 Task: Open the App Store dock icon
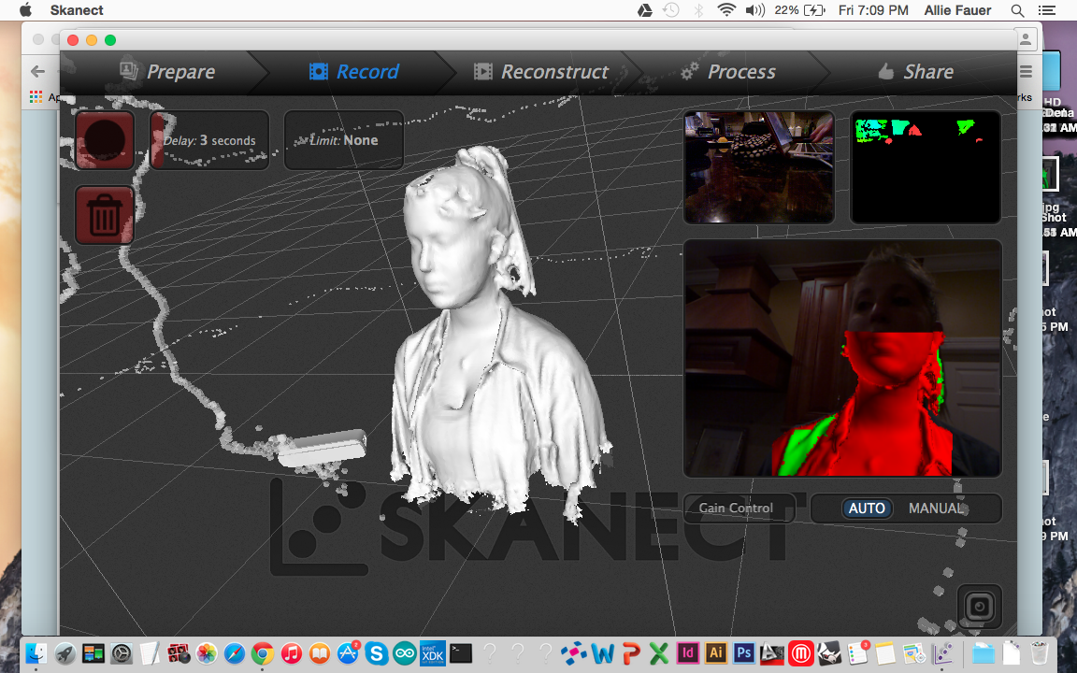tap(348, 653)
